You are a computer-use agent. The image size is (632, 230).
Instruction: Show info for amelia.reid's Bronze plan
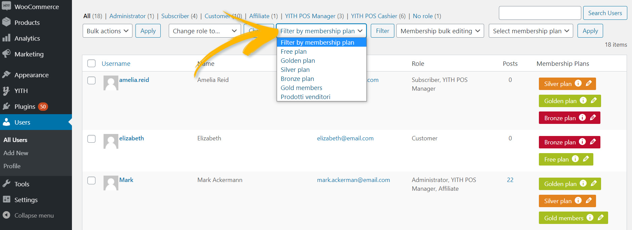pos(583,118)
